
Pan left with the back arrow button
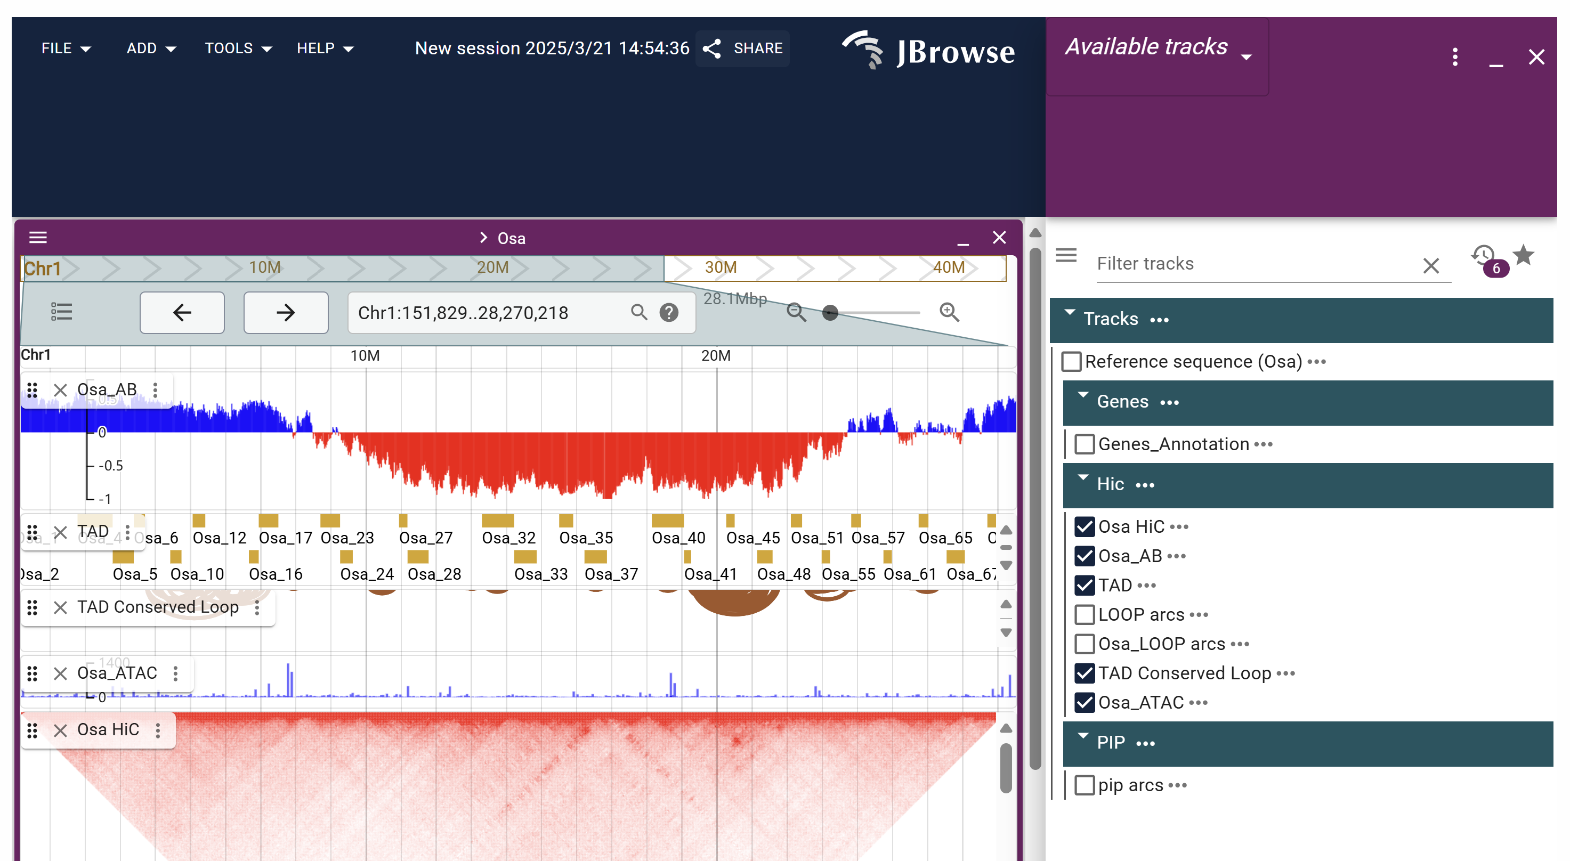[182, 313]
